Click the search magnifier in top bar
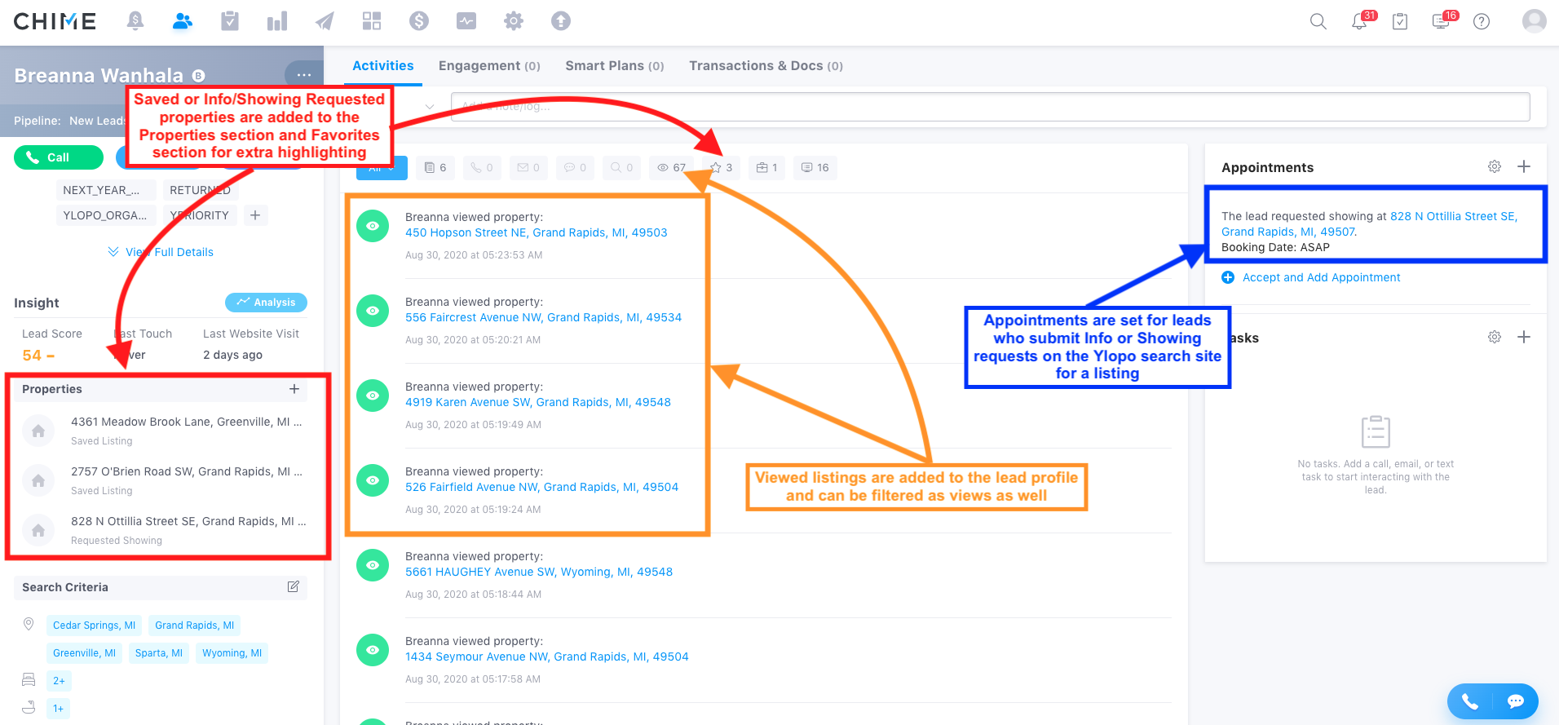 pyautogui.click(x=1318, y=22)
